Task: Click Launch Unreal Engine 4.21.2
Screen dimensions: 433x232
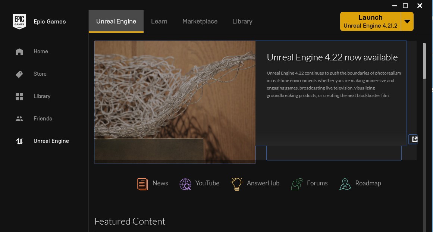Action: (370, 21)
